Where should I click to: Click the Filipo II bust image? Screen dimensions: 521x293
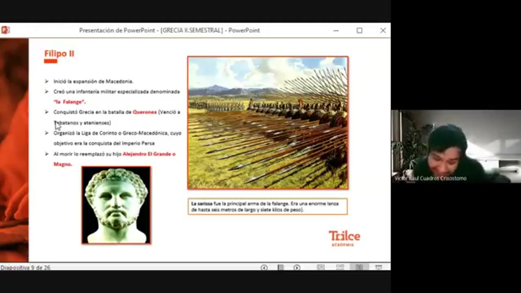click(x=116, y=205)
